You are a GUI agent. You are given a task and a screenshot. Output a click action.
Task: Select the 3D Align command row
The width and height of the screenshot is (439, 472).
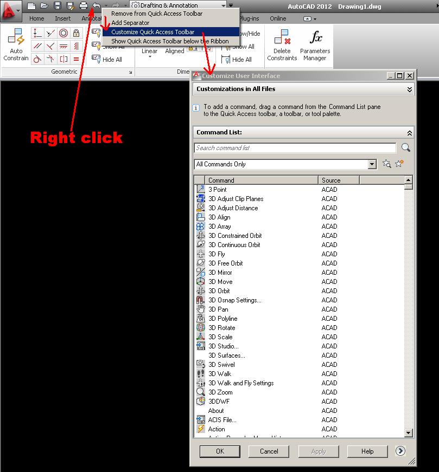pos(300,217)
